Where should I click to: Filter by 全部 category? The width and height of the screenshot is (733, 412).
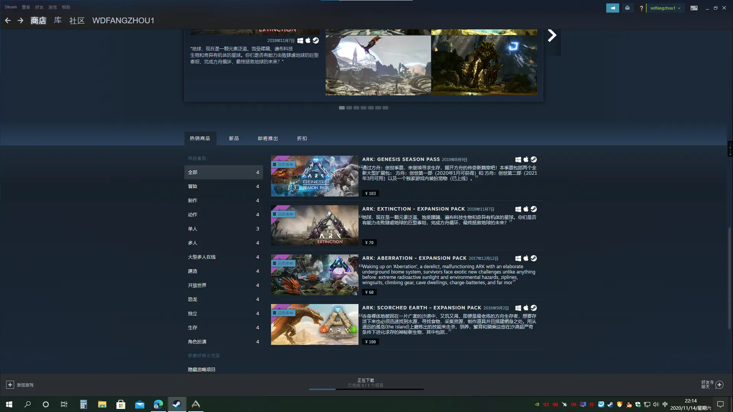[224, 172]
